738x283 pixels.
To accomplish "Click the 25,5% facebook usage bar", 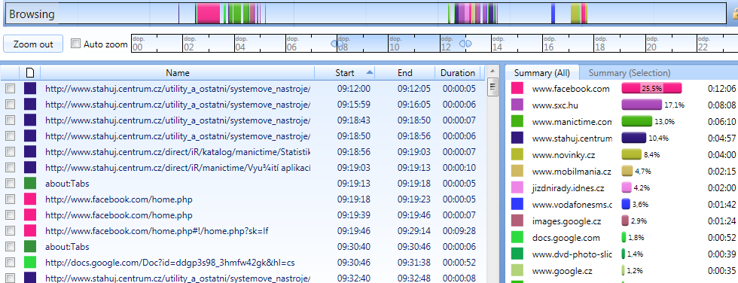I will tap(652, 88).
